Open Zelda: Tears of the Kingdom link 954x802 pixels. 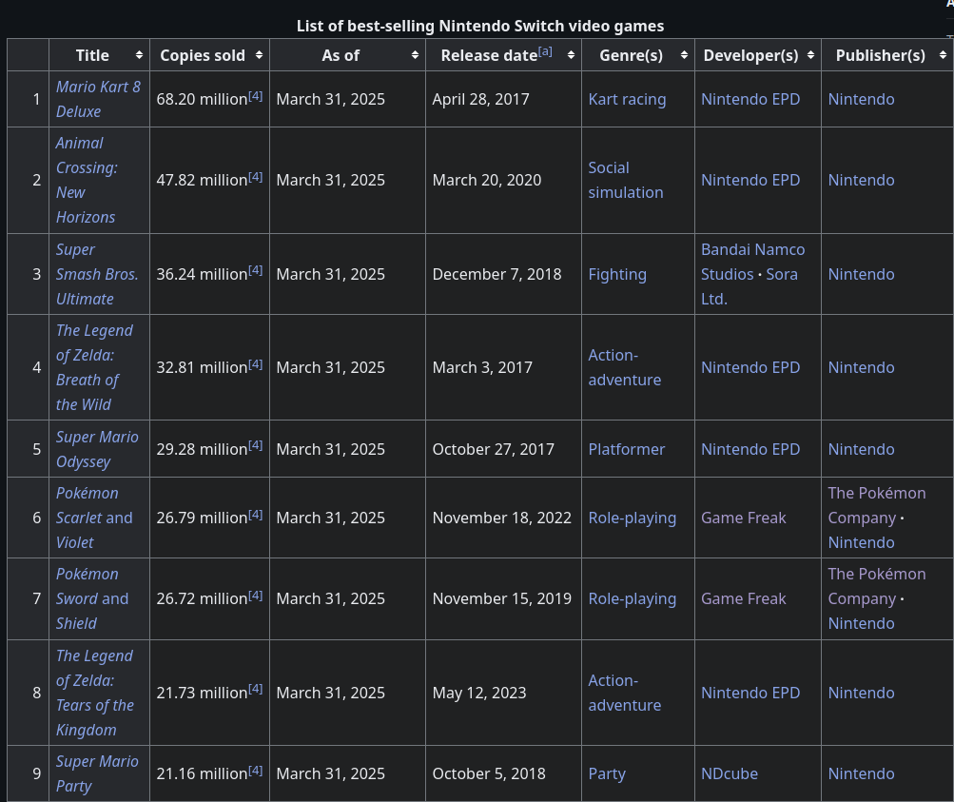click(x=95, y=693)
